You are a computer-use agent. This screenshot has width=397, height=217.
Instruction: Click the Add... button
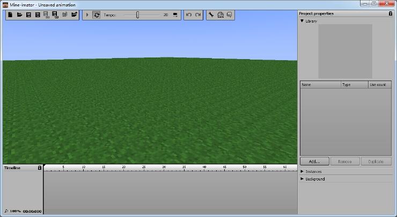pos(314,162)
